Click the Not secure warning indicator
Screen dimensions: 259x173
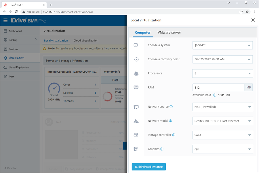31,12
